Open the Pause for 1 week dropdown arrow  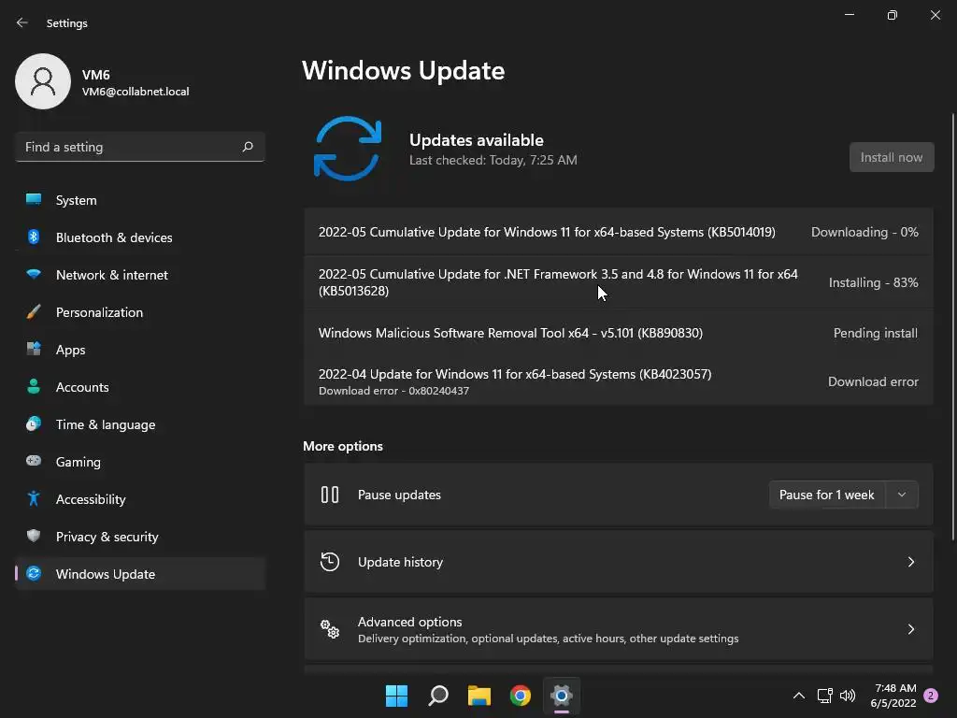click(902, 495)
